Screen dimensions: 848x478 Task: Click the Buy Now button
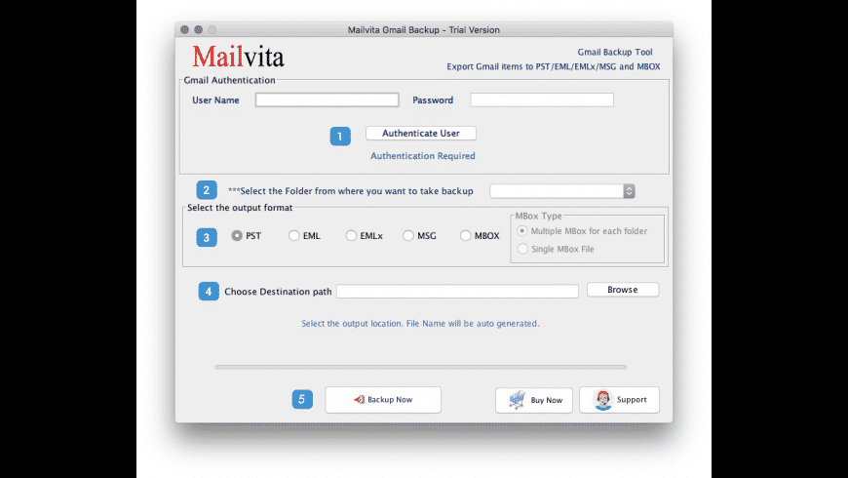[x=534, y=400]
